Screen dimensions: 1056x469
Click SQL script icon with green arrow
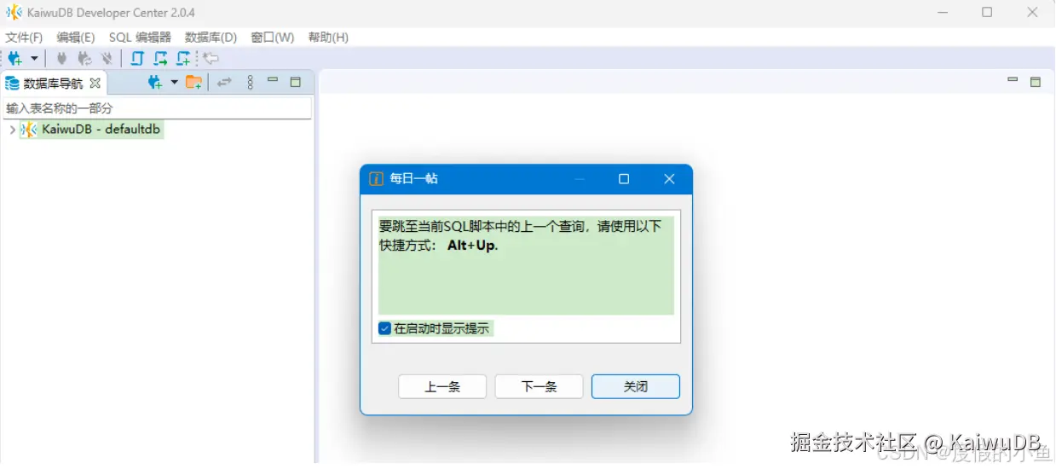160,58
